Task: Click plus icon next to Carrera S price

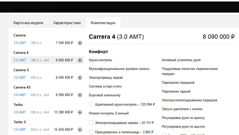Action: click(80, 78)
